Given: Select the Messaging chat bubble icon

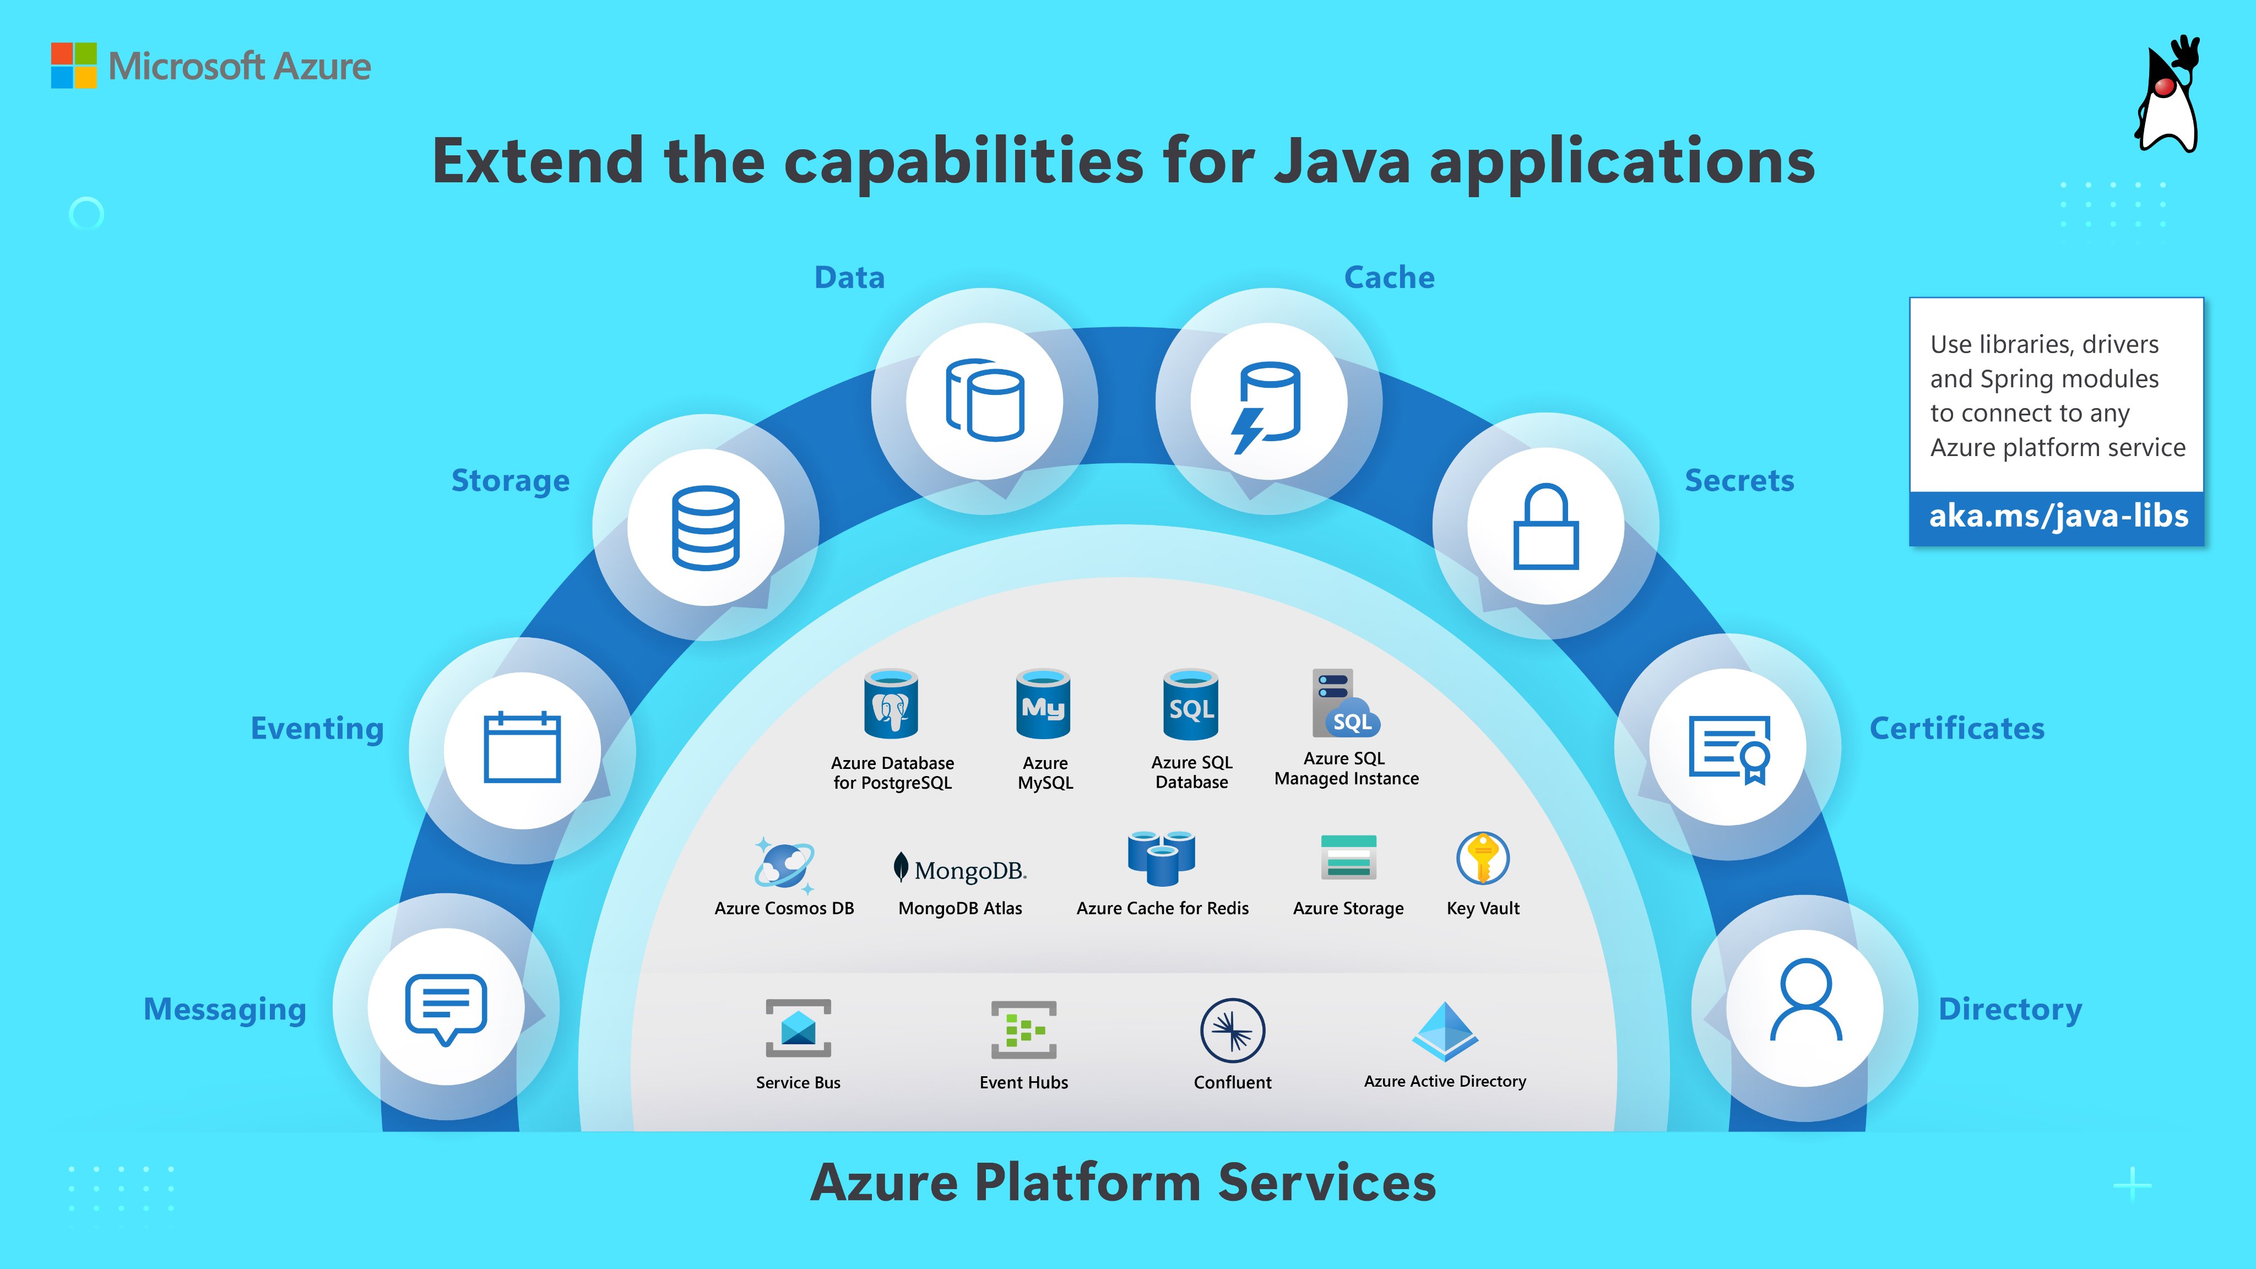Looking at the screenshot, I should click(x=446, y=1007).
